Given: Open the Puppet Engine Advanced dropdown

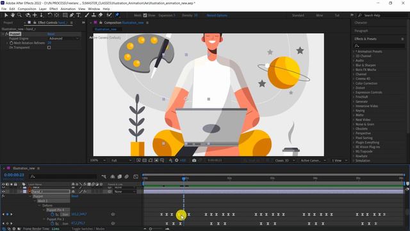Looking at the screenshot, I should point(64,38).
